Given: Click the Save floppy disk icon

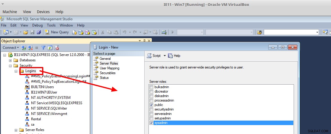Looking at the screenshot, I should (x=32, y=32).
